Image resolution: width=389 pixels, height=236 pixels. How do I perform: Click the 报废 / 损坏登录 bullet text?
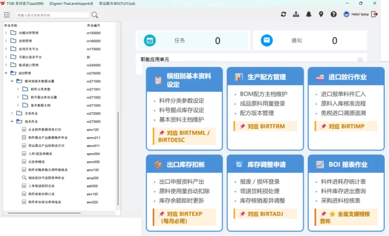click(260, 182)
